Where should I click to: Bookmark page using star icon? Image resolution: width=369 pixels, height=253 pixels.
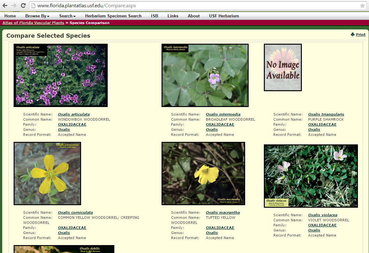click(362, 6)
